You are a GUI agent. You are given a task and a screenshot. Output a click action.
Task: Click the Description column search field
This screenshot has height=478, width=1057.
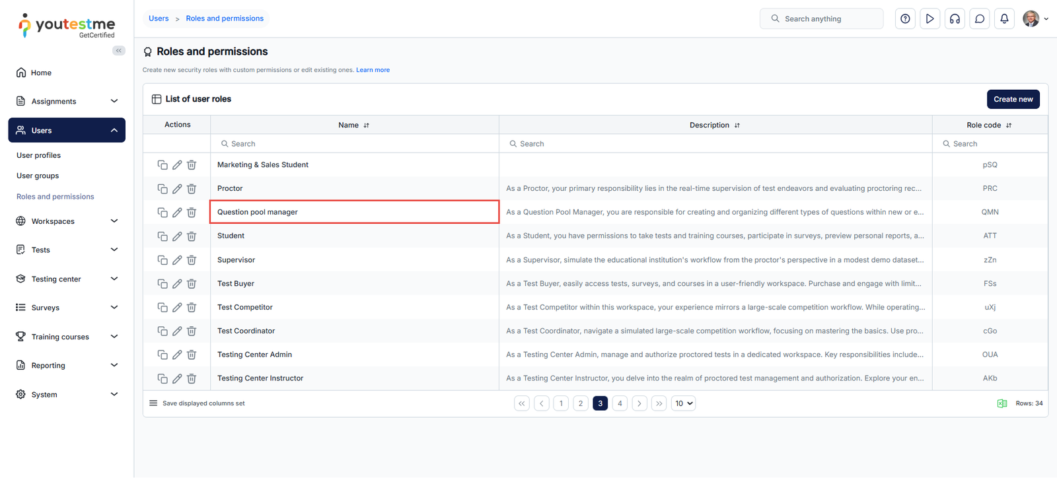click(715, 144)
